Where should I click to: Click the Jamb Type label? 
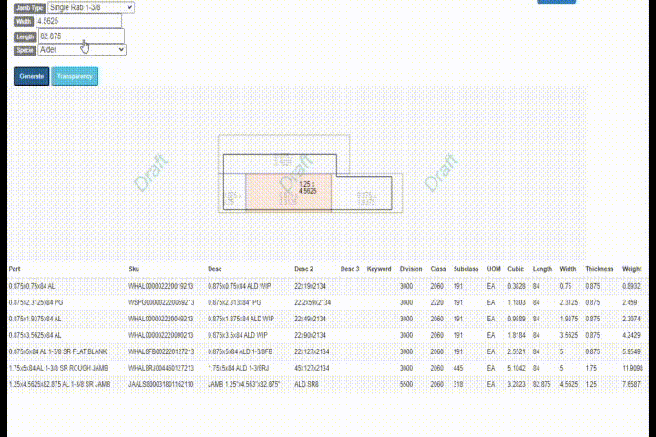(x=29, y=7)
